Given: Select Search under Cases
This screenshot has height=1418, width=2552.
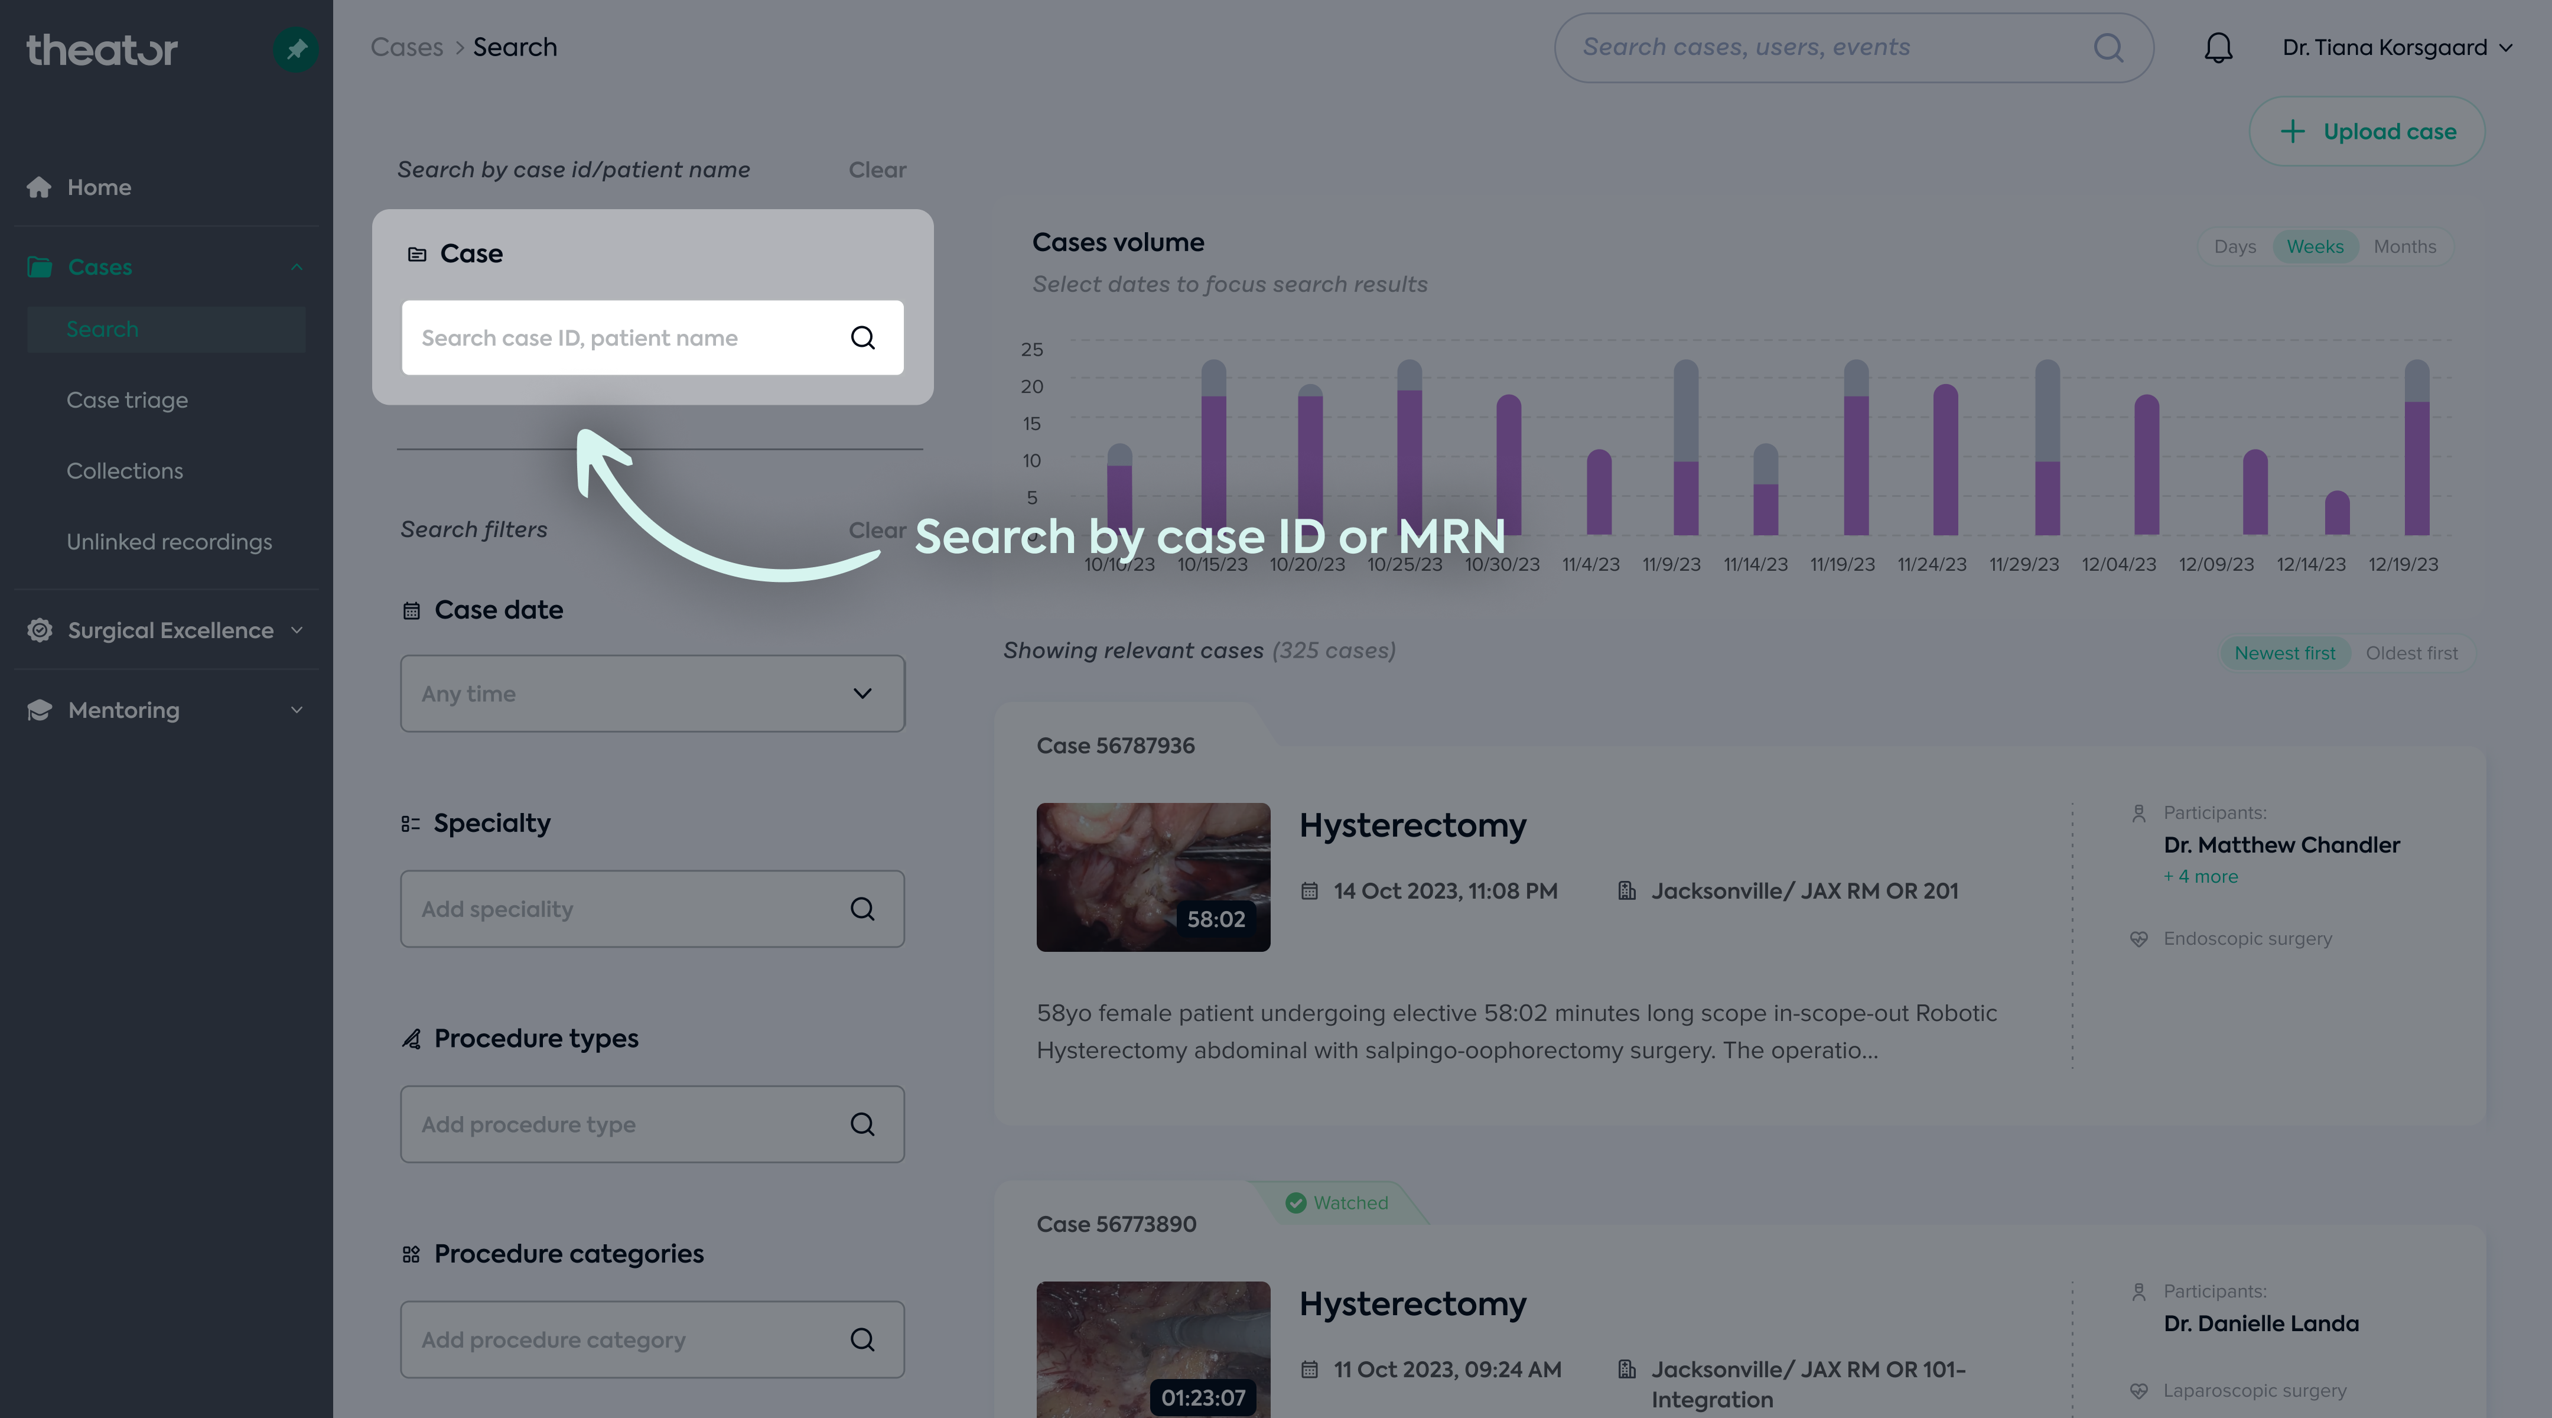Looking at the screenshot, I should pos(167,329).
